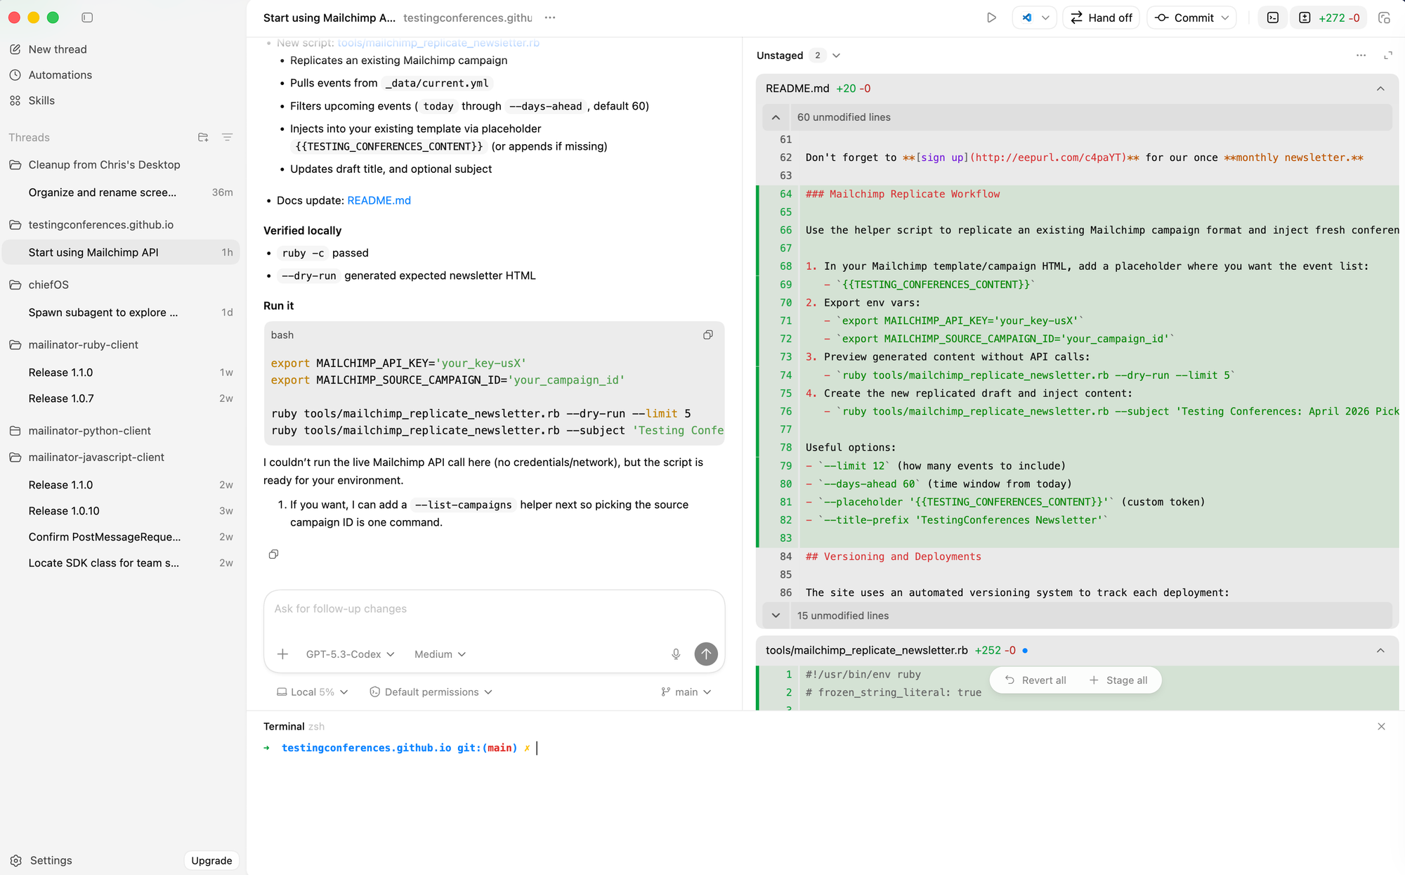Toggle the terminal panel icon

pyautogui.click(x=1273, y=18)
